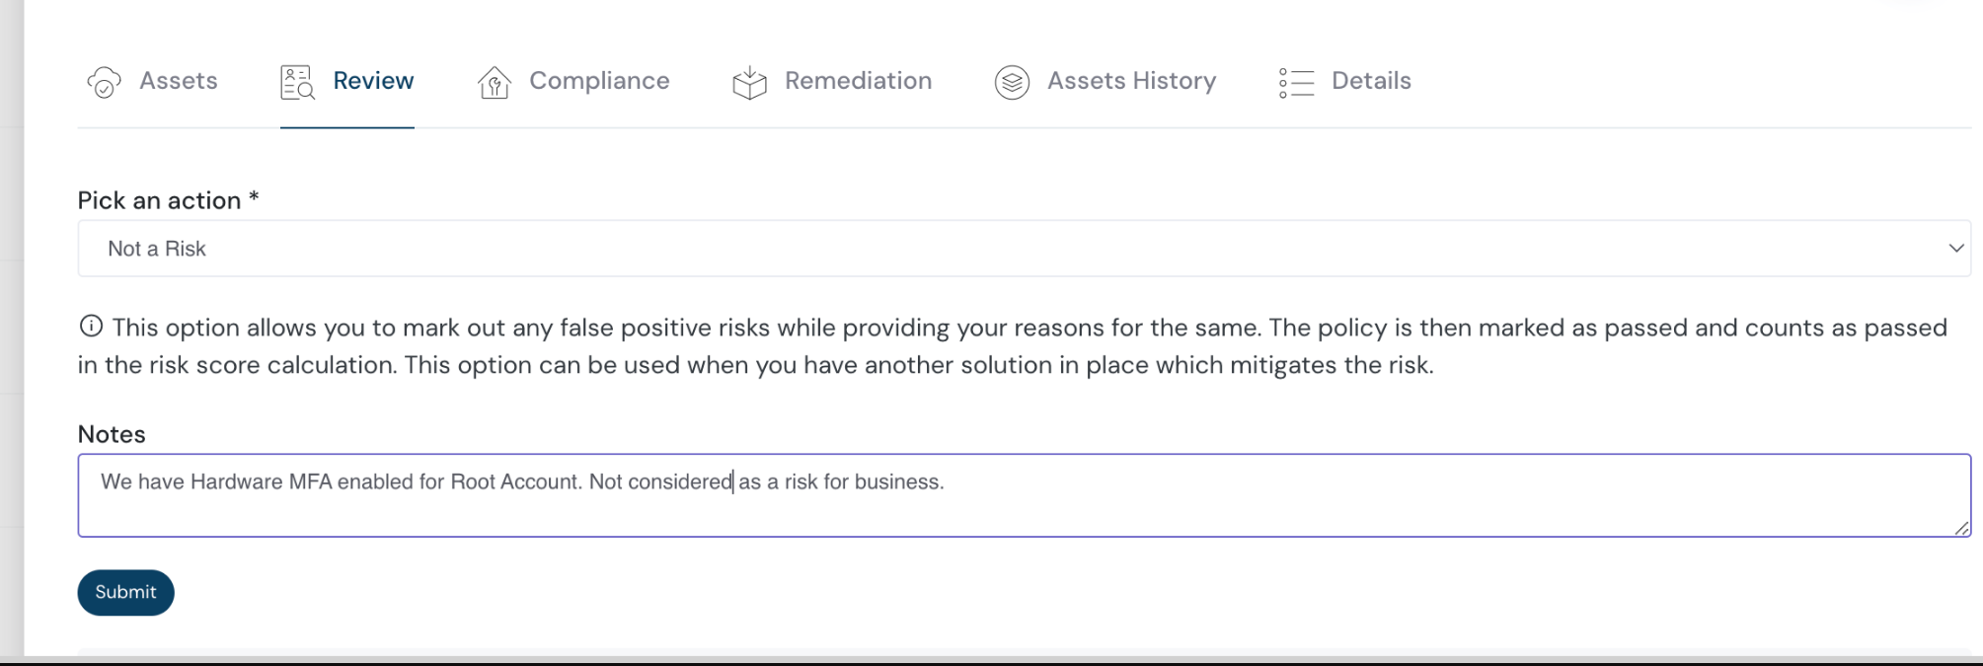The width and height of the screenshot is (1983, 666).
Task: Show the Details tab
Action: click(x=1371, y=81)
